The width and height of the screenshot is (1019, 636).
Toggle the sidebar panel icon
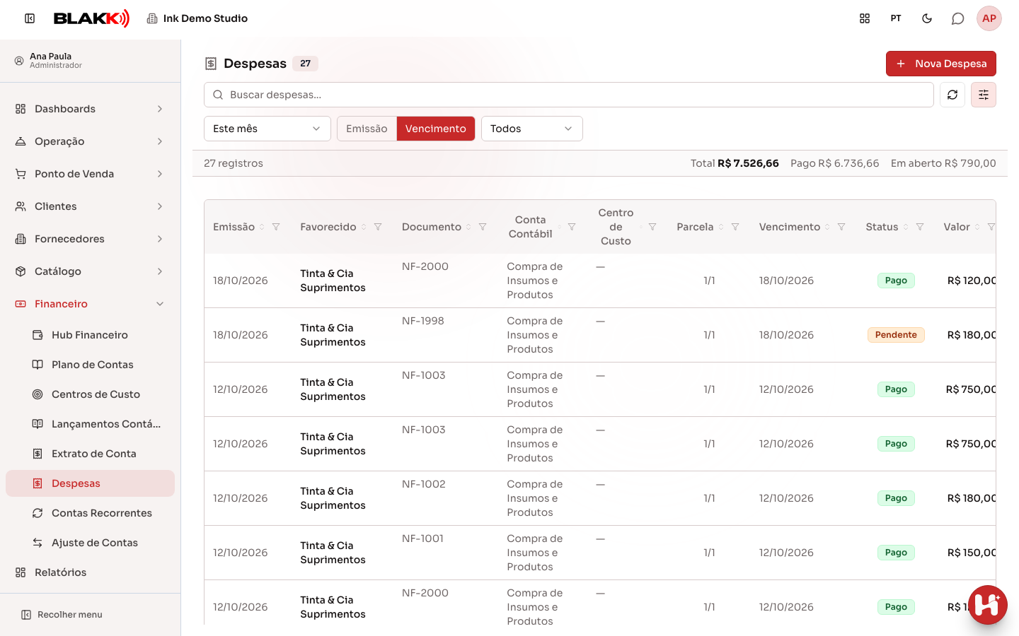tap(30, 18)
